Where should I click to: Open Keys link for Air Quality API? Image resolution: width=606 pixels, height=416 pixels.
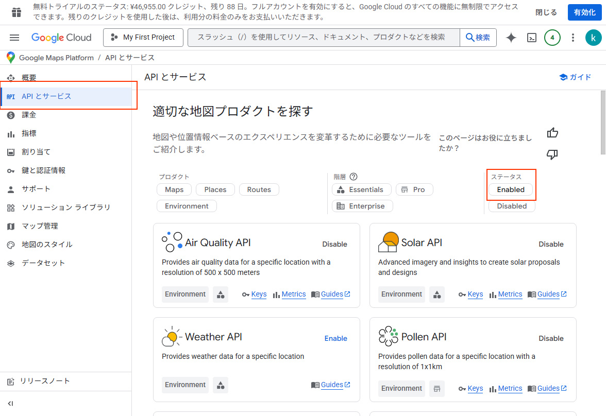click(x=259, y=294)
